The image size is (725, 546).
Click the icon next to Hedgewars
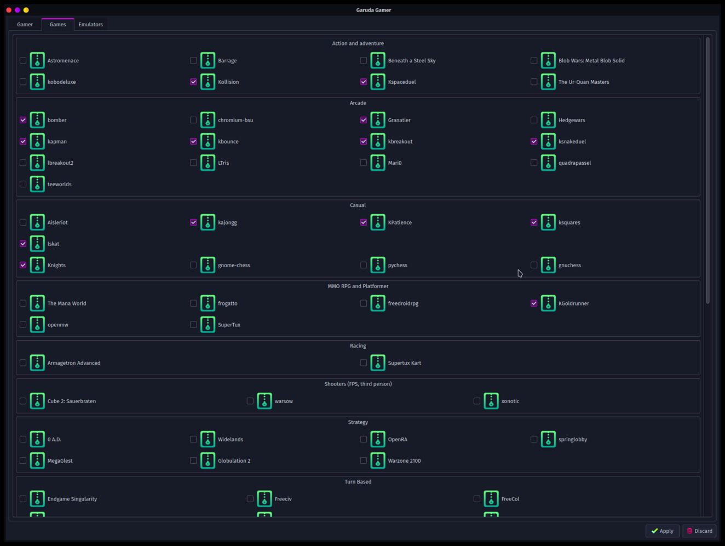click(548, 120)
